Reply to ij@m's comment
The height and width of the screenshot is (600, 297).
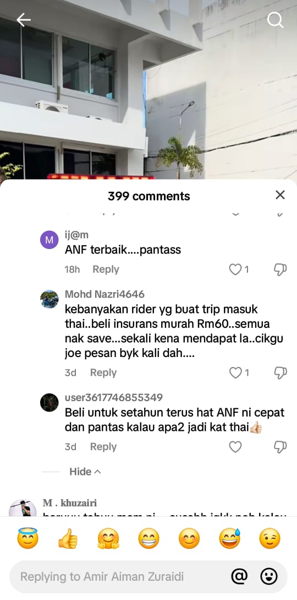106,269
